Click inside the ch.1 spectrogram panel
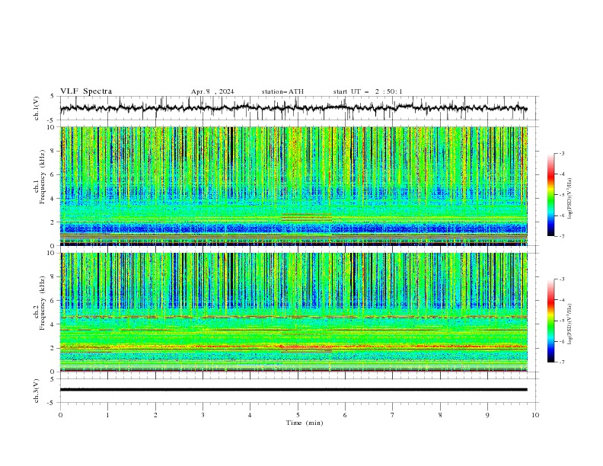 [293, 186]
